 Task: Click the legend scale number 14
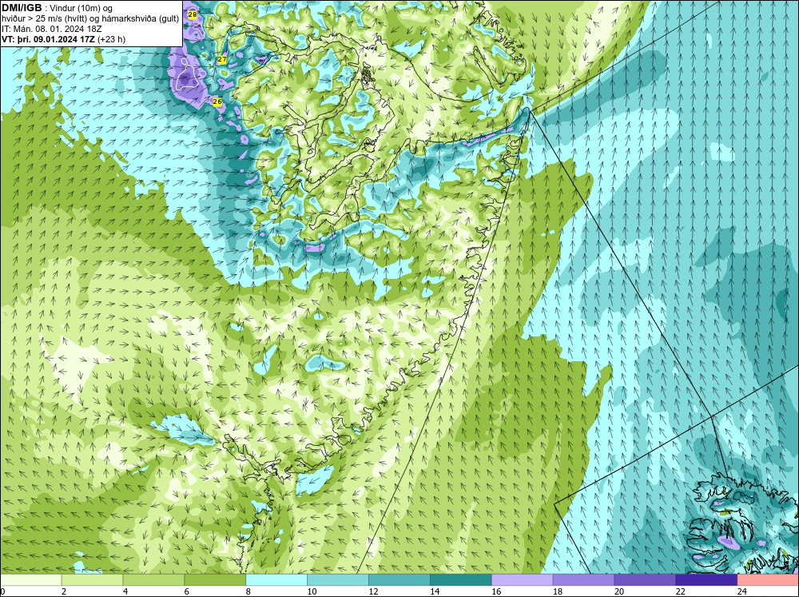[x=435, y=591]
